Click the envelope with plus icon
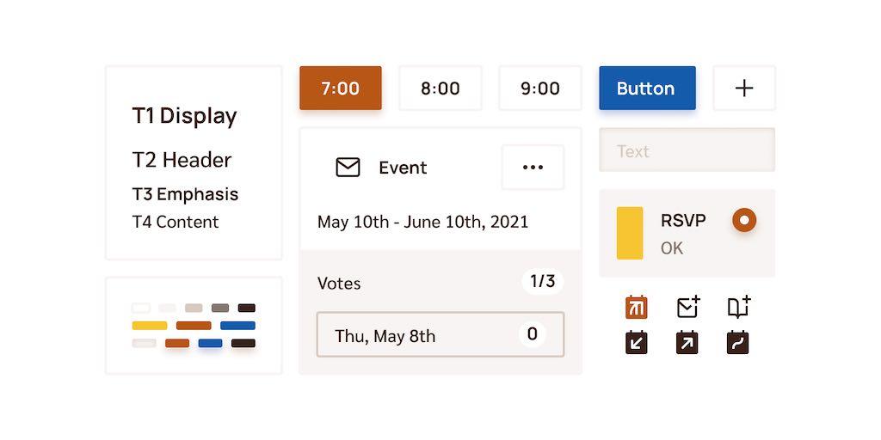This screenshot has width=881, height=440. pos(687,307)
